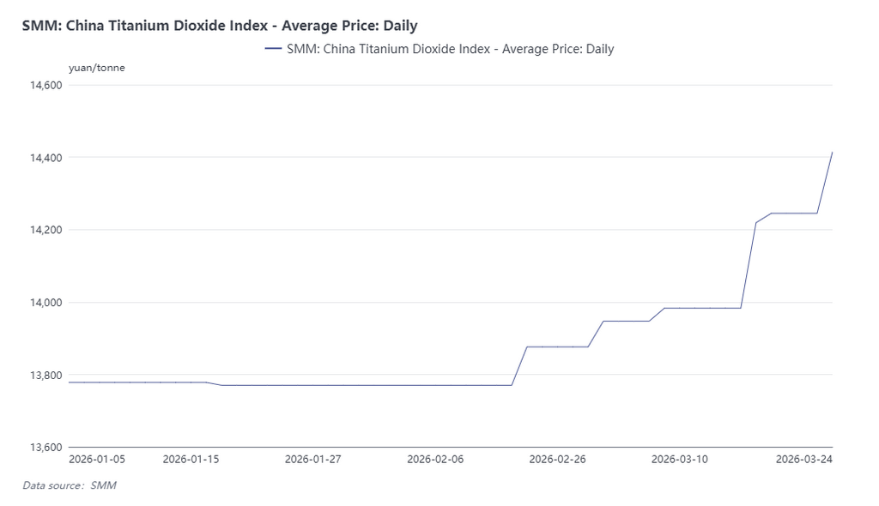Select the 2026-02-06 x-axis date label
Image resolution: width=879 pixels, height=506 pixels.
point(435,459)
